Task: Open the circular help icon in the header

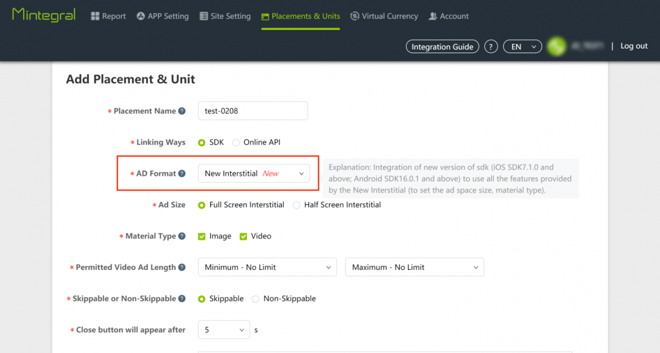Action: pos(491,46)
